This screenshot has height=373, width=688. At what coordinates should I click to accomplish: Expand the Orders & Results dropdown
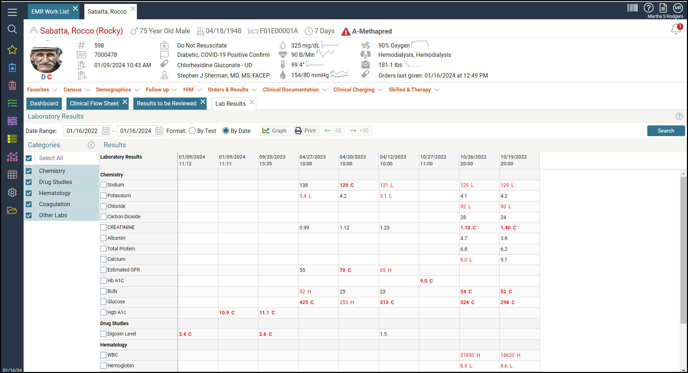click(x=232, y=90)
